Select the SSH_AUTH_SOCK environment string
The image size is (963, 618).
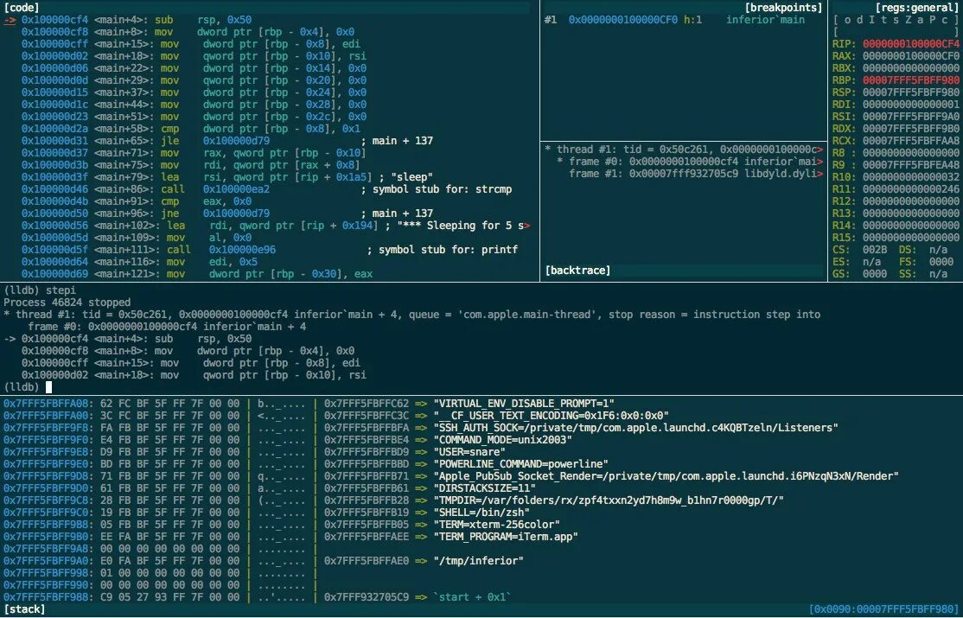(635, 428)
